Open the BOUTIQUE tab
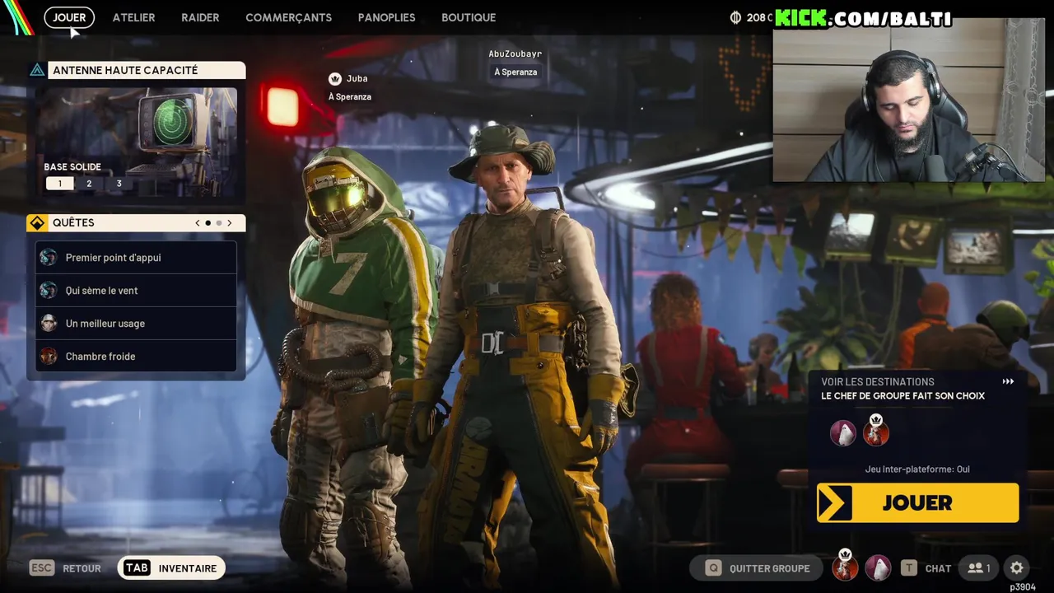 [469, 17]
